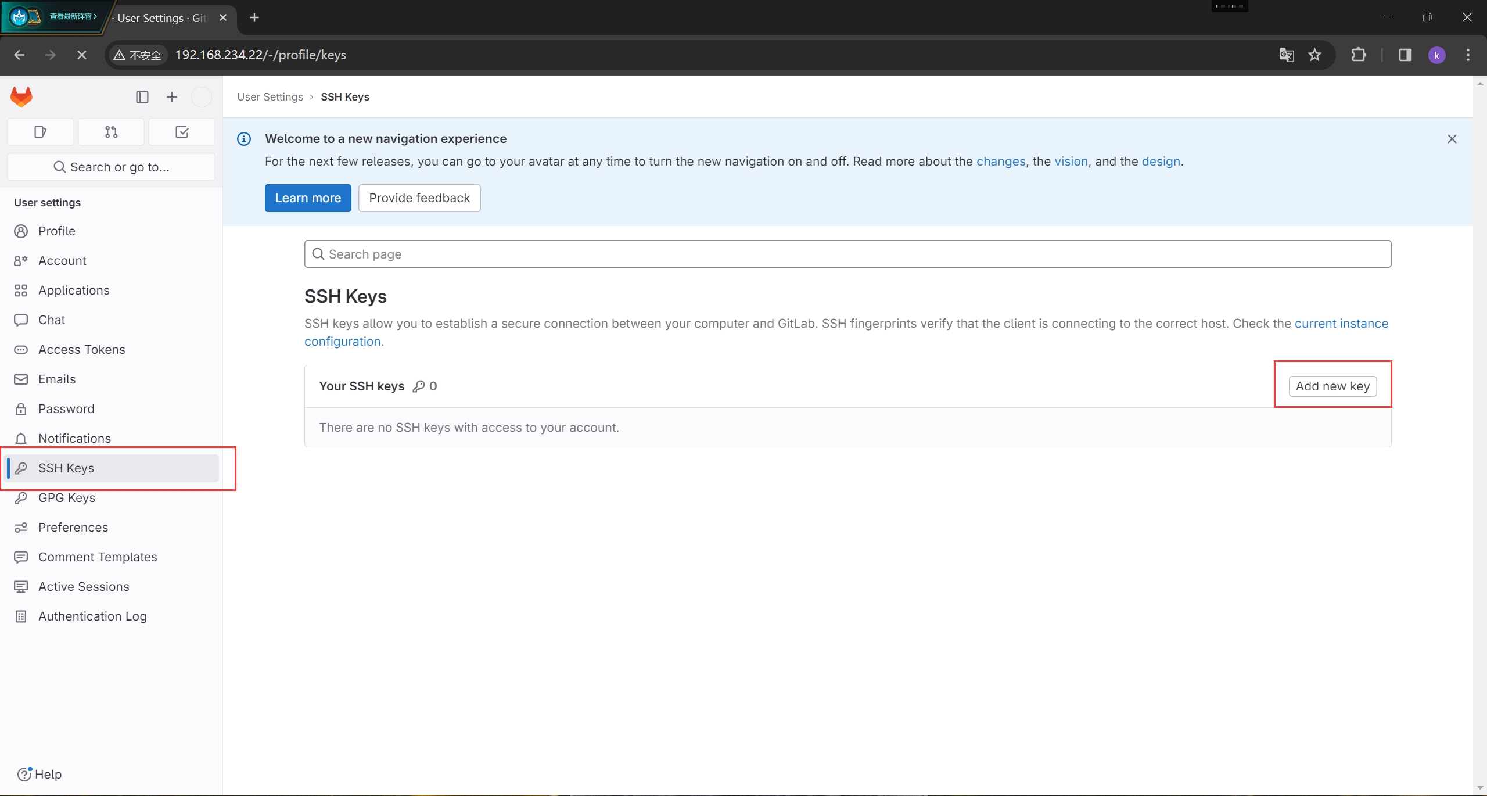Click the GitLab fox logo
1487x796 pixels.
21,96
